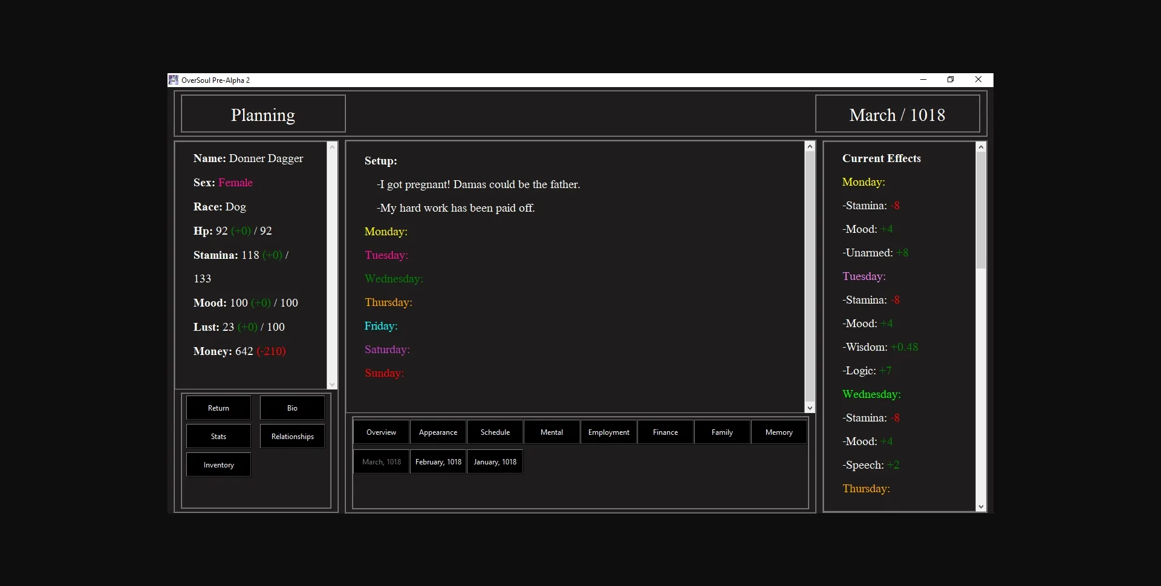
Task: Show the Employment tab
Action: tap(608, 432)
